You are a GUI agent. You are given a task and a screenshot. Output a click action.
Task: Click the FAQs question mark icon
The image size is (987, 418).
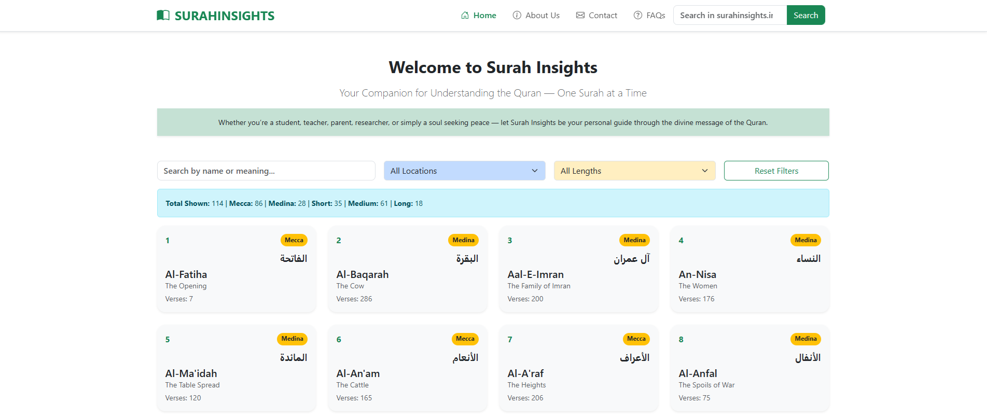pyautogui.click(x=638, y=16)
